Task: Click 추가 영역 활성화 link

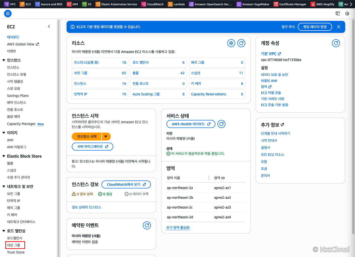Action: point(178,227)
